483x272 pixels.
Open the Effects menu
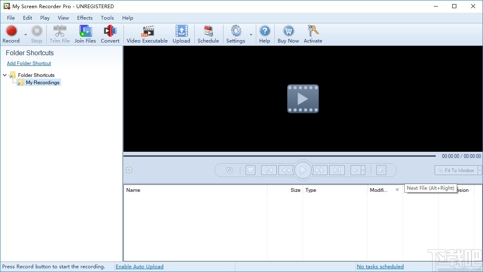pos(84,18)
